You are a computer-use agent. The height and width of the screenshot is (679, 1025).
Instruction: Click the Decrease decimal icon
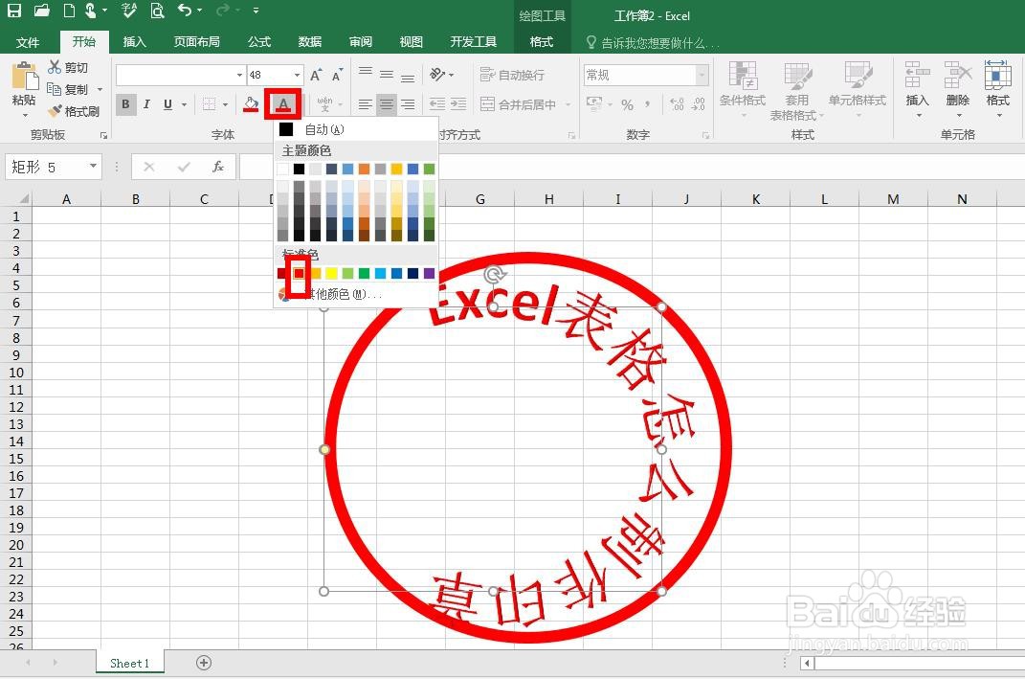pos(698,104)
